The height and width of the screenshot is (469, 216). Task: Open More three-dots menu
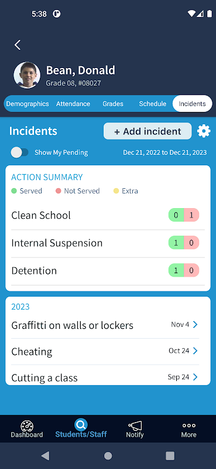[x=189, y=426]
